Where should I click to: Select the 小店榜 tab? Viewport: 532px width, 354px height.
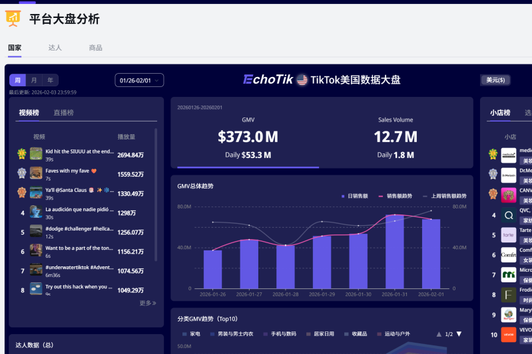point(500,113)
